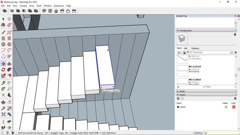Select the Scale tool
The image size is (240, 135).
[x=3, y=76]
